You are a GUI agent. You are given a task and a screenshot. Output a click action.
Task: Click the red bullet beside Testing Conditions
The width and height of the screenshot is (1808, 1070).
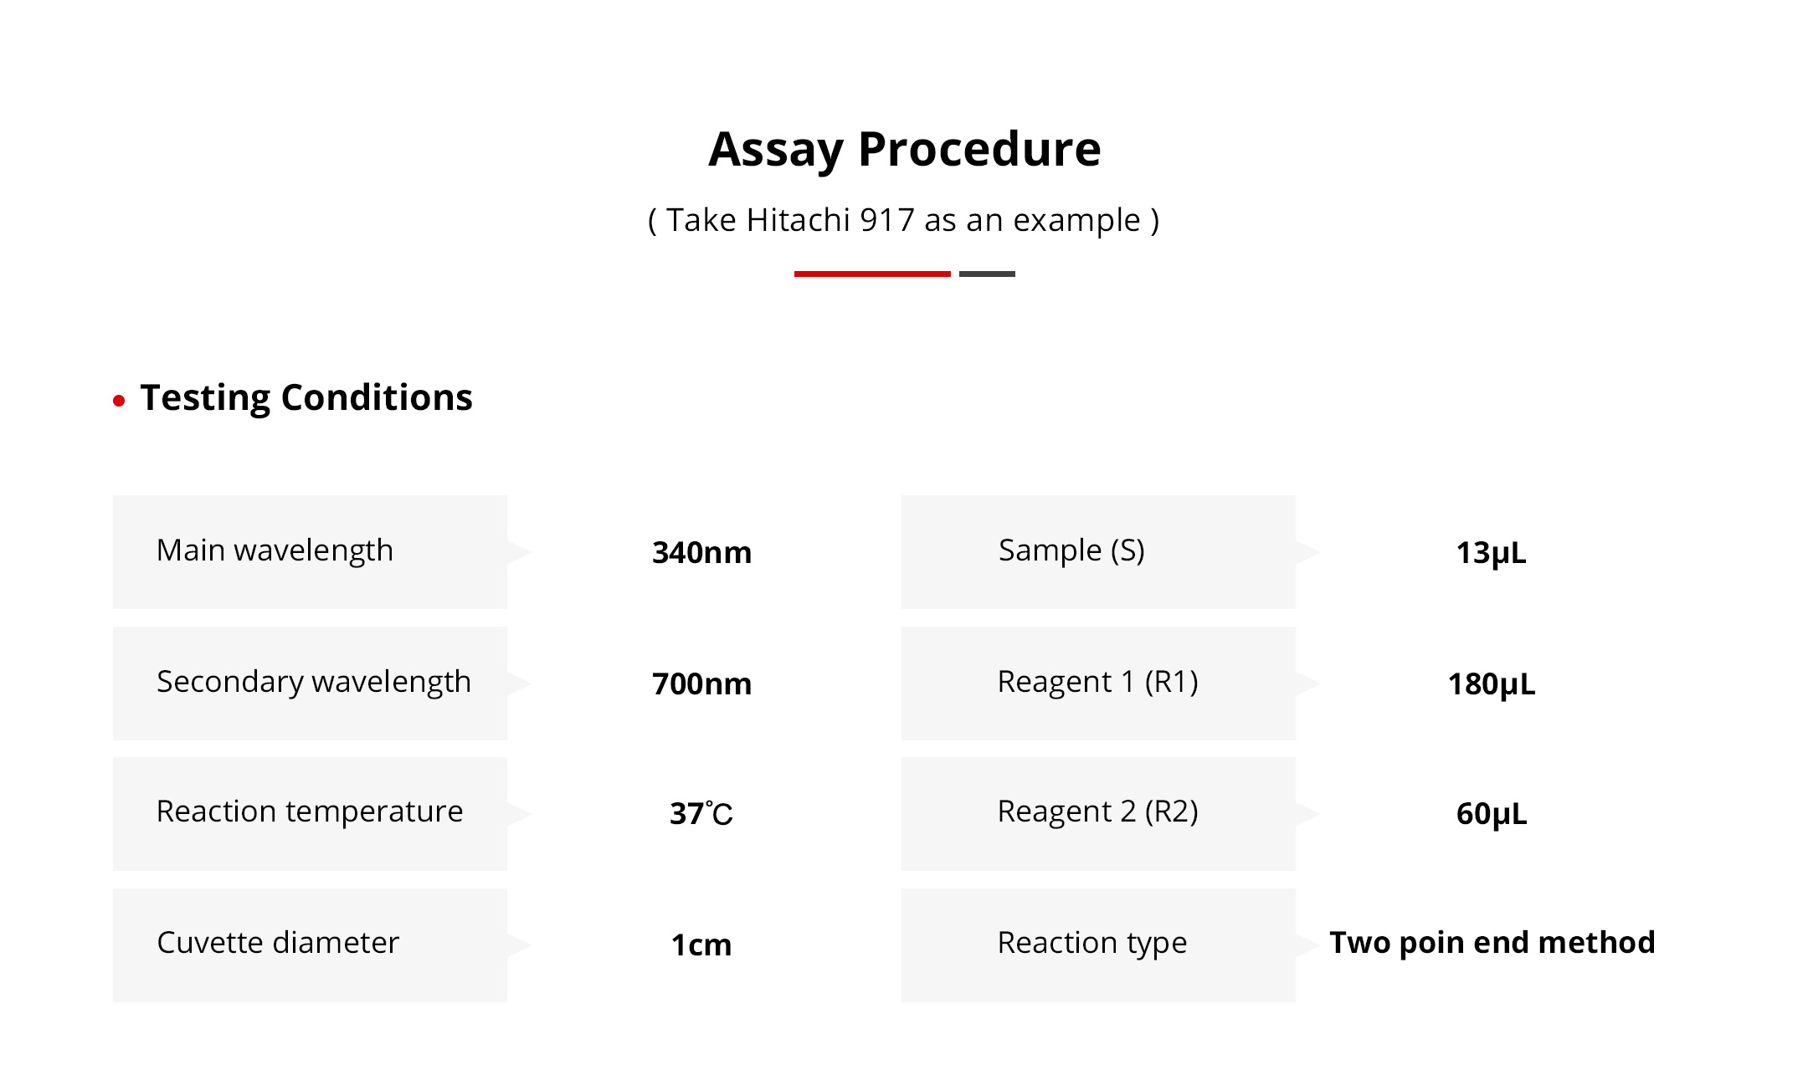119,401
